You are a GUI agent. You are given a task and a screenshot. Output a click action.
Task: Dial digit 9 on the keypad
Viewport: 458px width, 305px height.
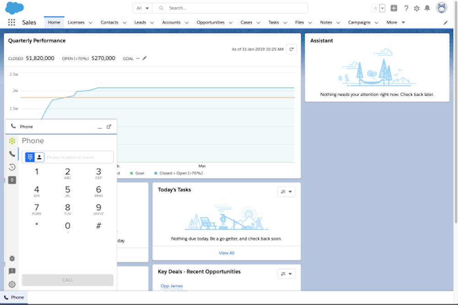98,209
